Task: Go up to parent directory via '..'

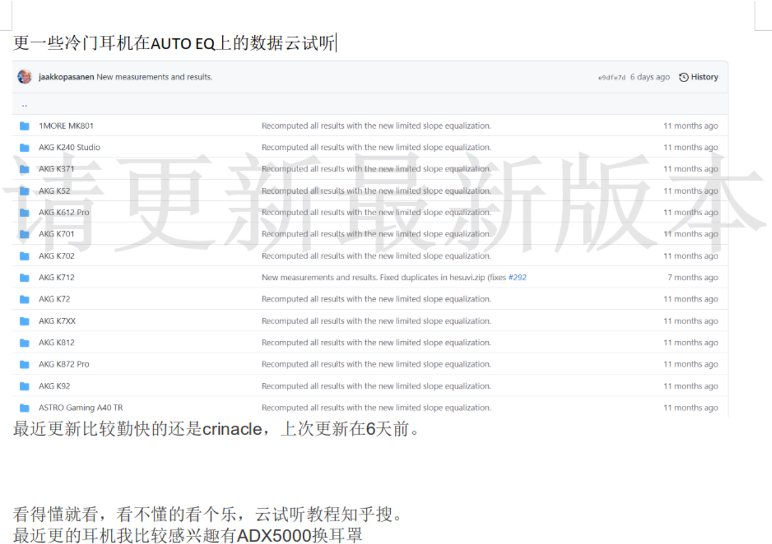Action: [24, 104]
